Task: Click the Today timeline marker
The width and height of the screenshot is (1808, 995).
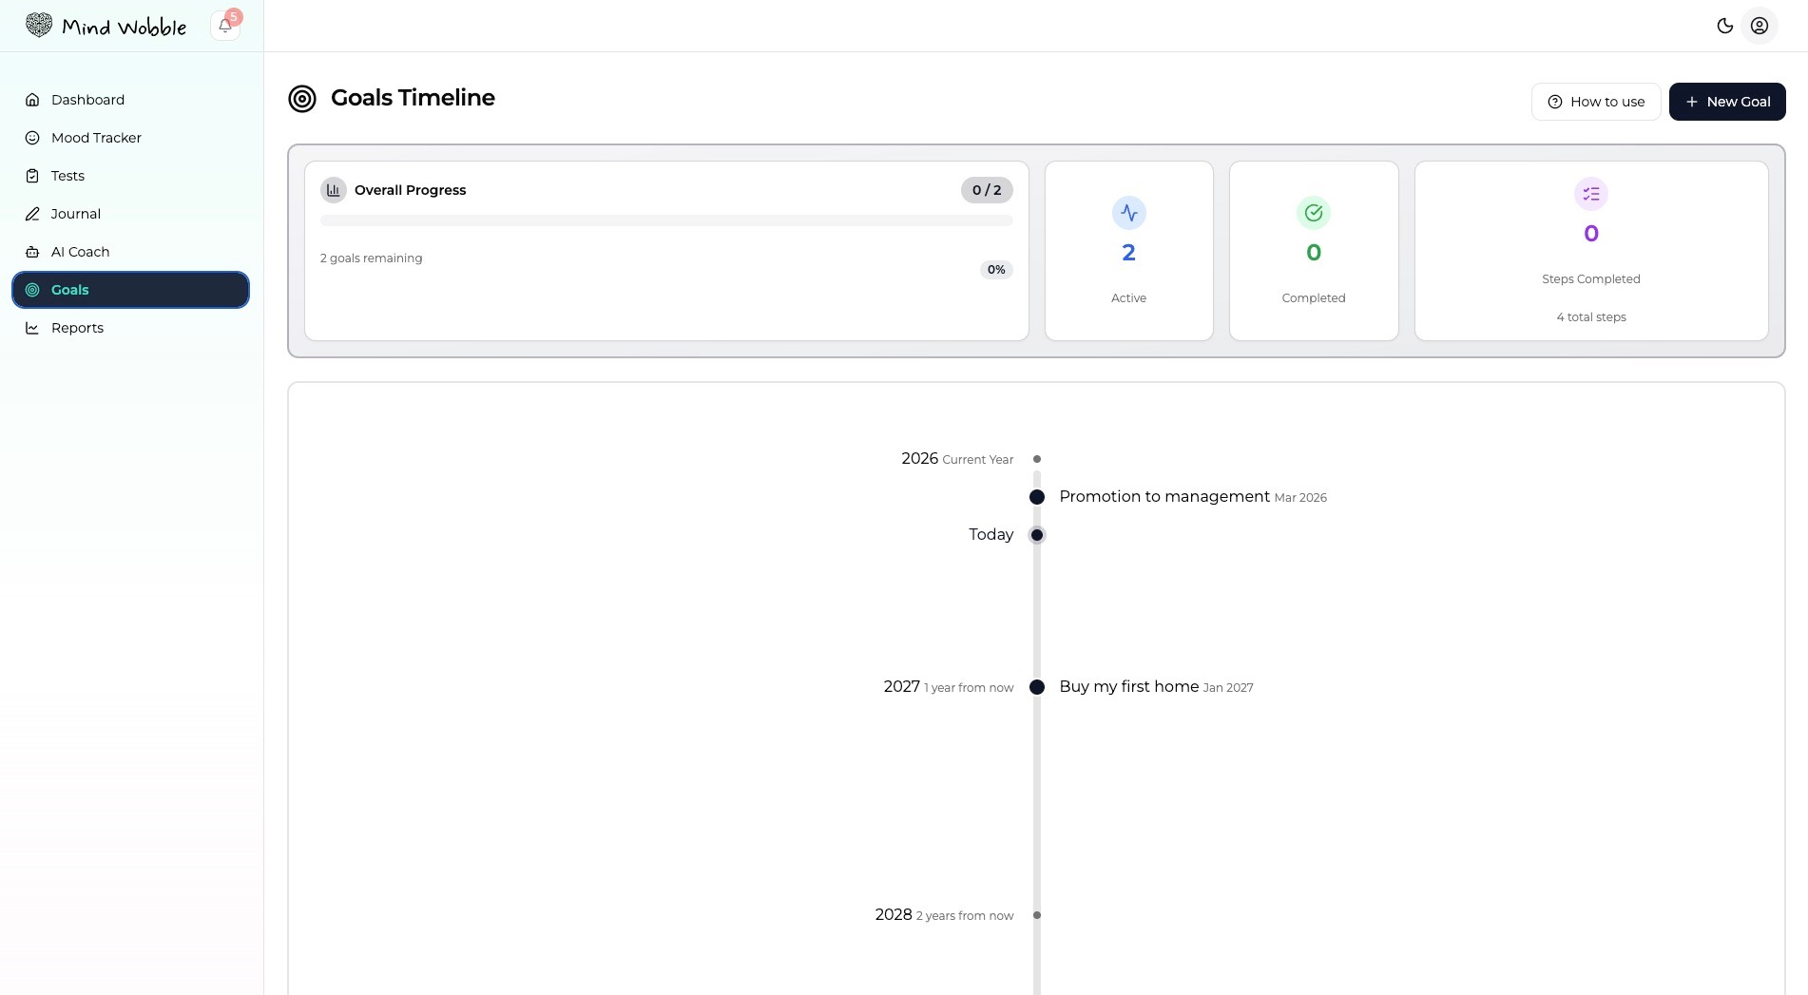Action: [1037, 535]
